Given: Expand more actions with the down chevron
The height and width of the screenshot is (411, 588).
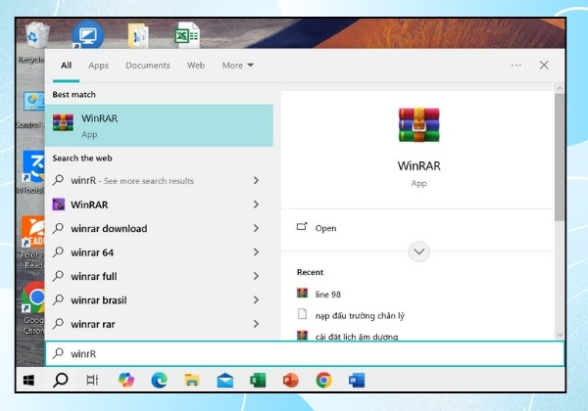Looking at the screenshot, I should point(418,251).
